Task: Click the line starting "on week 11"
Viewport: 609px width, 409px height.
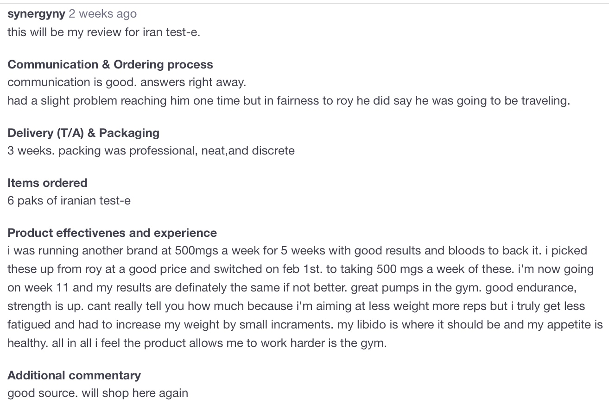Action: click(x=292, y=287)
